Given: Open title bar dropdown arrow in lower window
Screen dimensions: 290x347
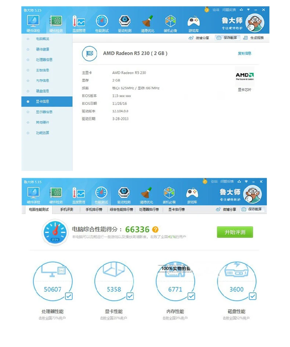Looking at the screenshot, I should point(246,181).
